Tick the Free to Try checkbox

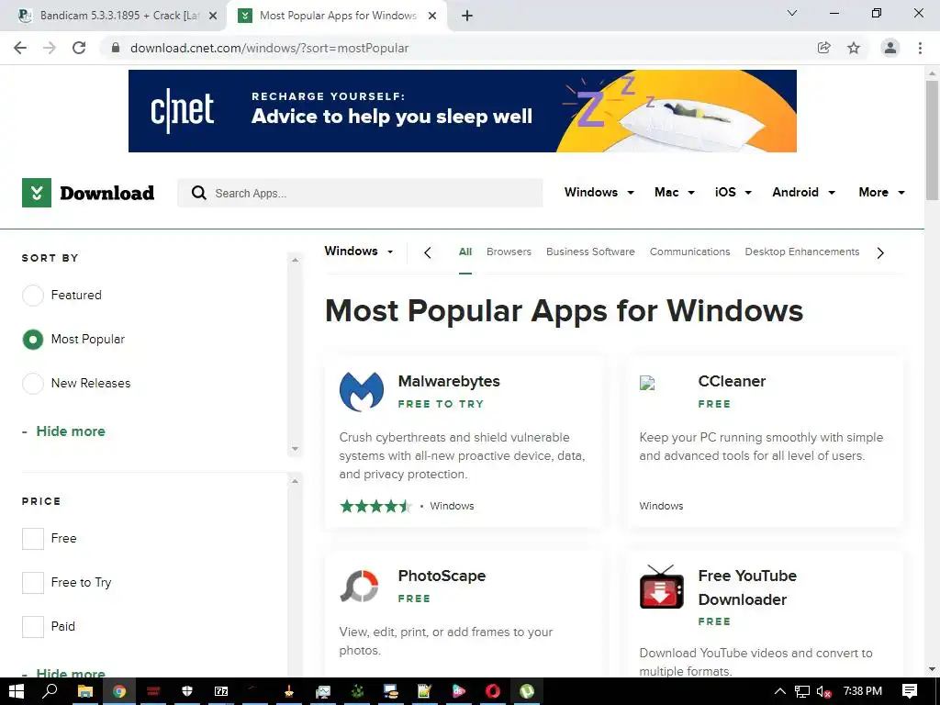click(33, 582)
